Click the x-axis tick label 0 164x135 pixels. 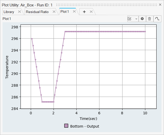pyautogui.click(x=31, y=113)
